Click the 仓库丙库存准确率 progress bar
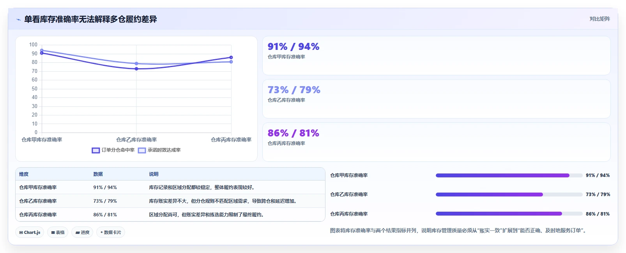626x253 pixels. click(509, 214)
